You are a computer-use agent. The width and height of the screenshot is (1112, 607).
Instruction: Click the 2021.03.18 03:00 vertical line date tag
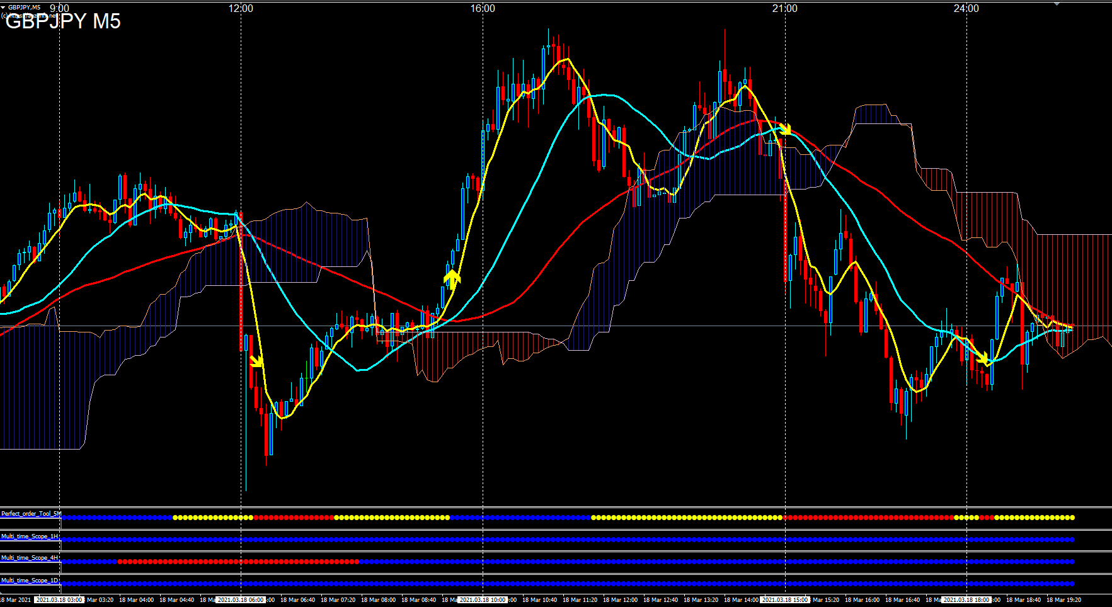tap(59, 600)
